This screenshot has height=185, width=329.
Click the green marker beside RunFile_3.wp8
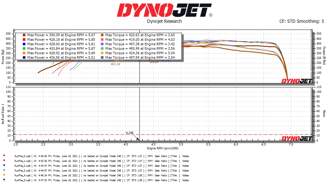(x=4, y=170)
